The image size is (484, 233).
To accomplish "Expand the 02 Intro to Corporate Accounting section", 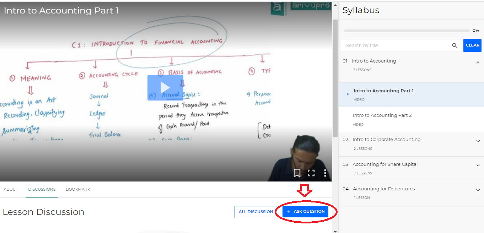I will tap(478, 141).
